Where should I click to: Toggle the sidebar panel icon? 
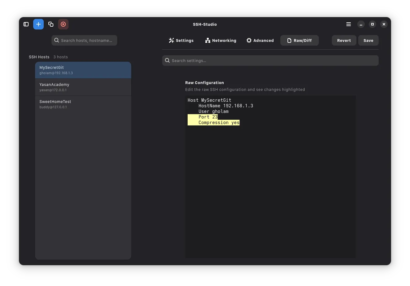click(x=26, y=24)
